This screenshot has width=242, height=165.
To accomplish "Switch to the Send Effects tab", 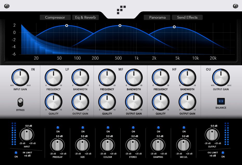I will (x=187, y=17).
